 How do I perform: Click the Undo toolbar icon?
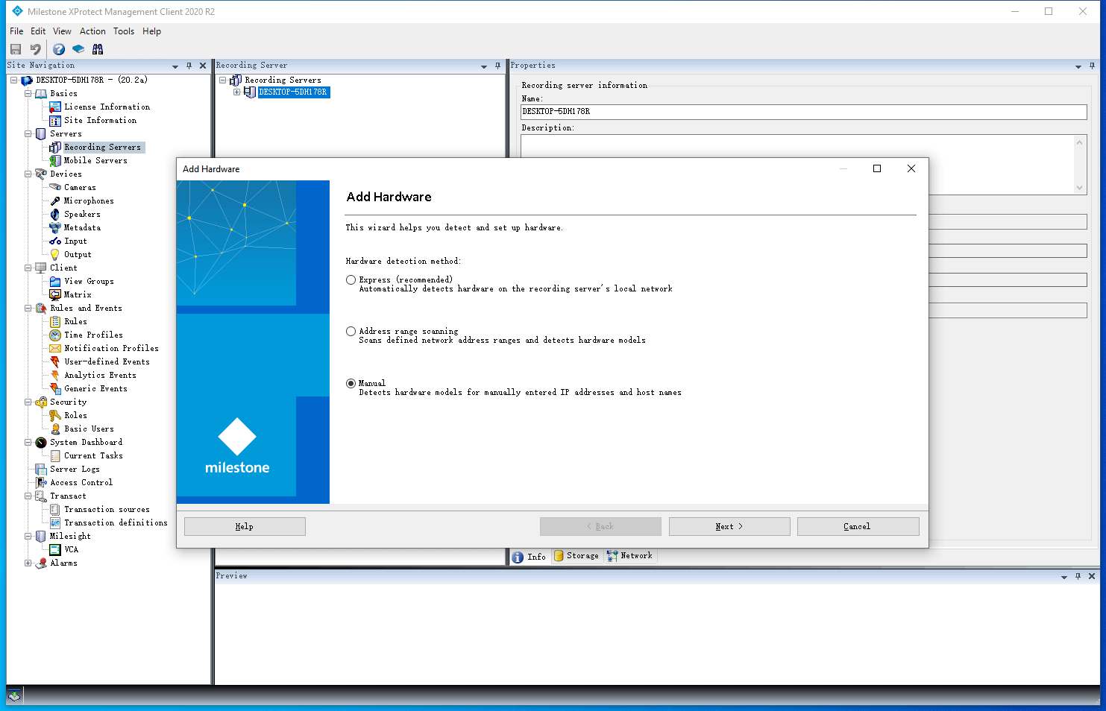pos(35,49)
